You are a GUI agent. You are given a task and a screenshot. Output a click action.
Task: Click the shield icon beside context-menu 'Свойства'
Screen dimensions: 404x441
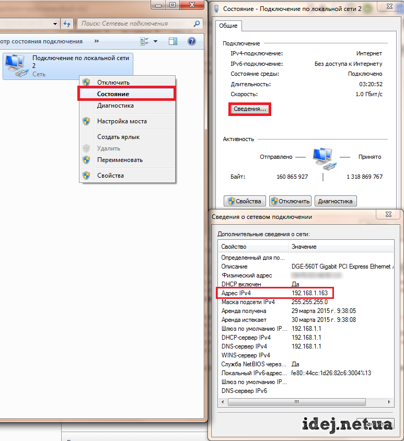(x=86, y=176)
